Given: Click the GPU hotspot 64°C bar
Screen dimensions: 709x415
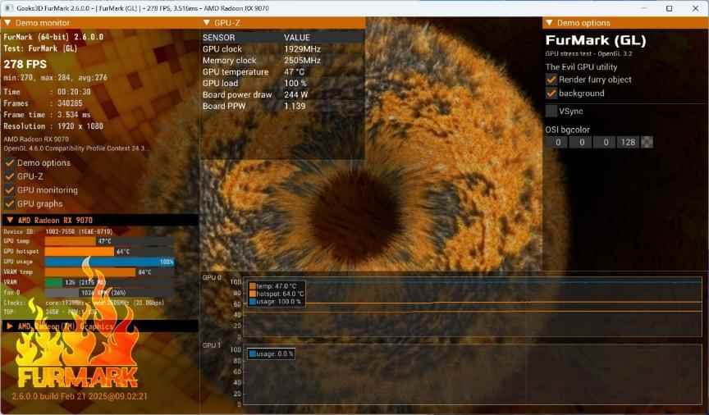Looking at the screenshot, I should click(79, 251).
